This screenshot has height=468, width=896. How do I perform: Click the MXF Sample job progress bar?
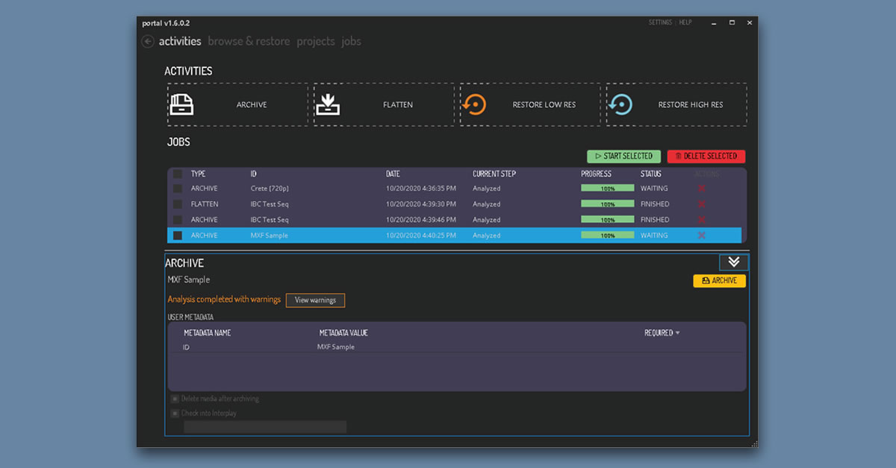pyautogui.click(x=608, y=235)
